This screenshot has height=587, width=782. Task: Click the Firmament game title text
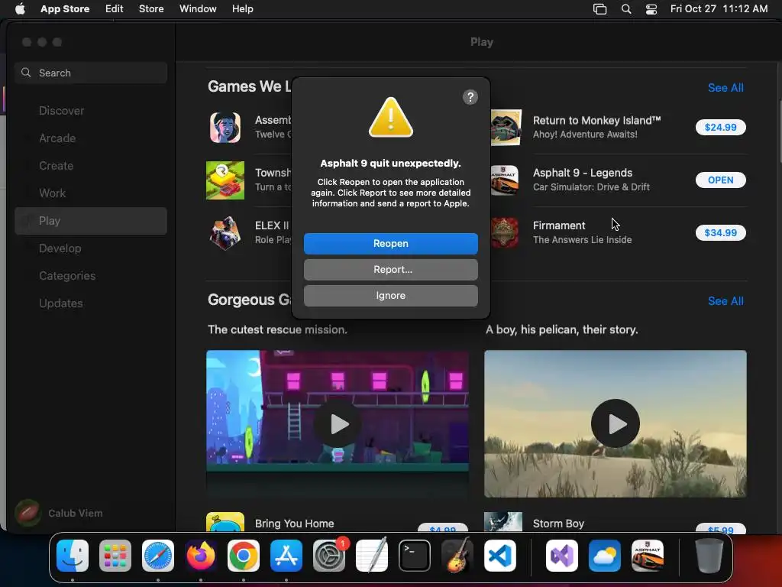pos(558,225)
